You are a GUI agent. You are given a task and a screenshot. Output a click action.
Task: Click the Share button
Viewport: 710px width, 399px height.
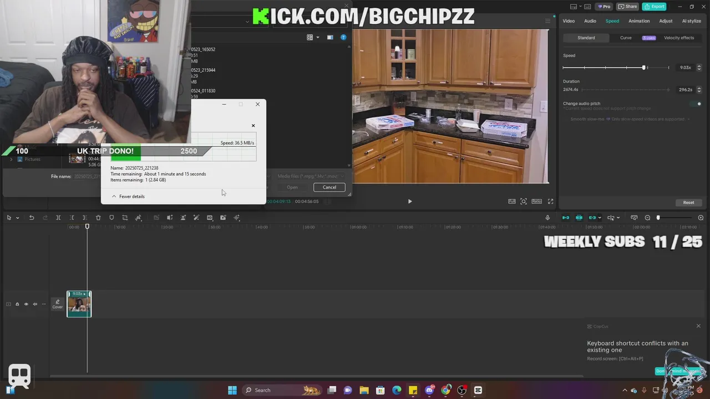coord(627,7)
